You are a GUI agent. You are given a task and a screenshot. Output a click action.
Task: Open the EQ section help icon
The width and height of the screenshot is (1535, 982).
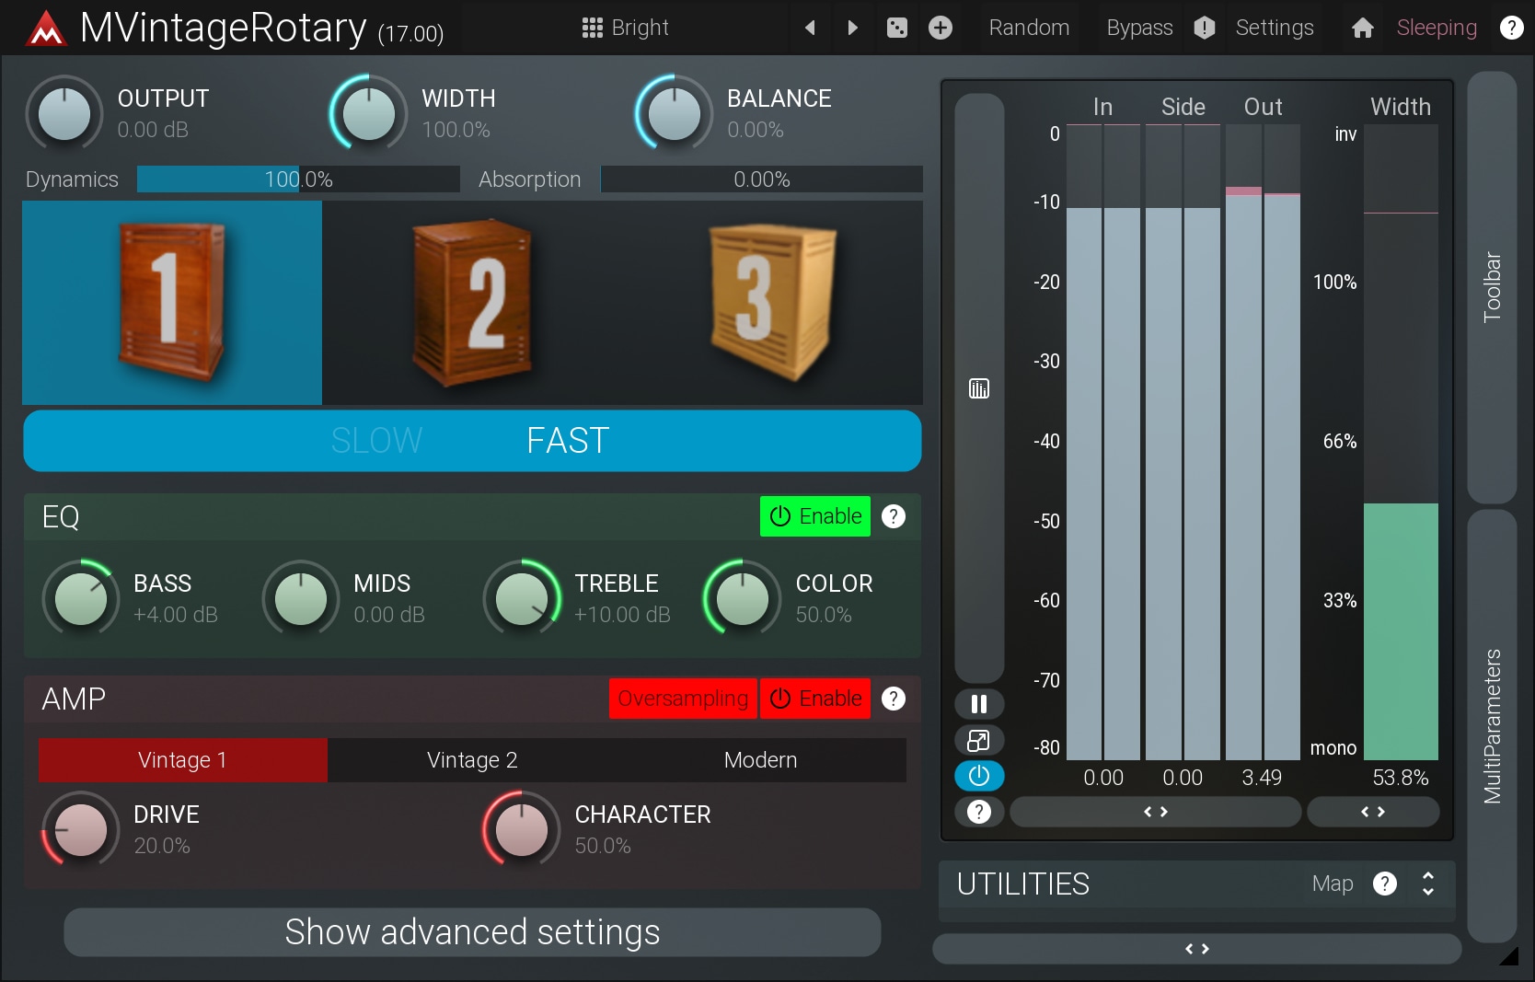coord(893,516)
